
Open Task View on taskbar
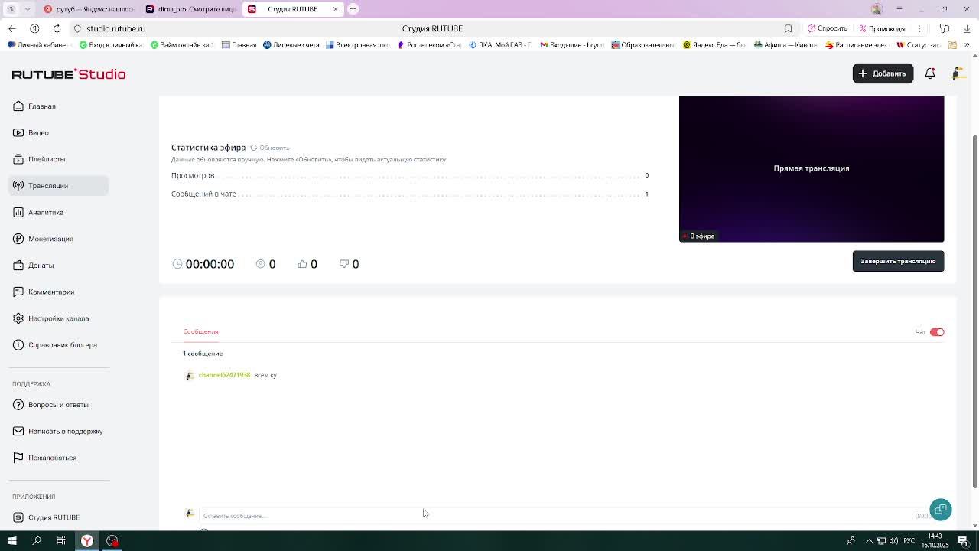(x=61, y=541)
